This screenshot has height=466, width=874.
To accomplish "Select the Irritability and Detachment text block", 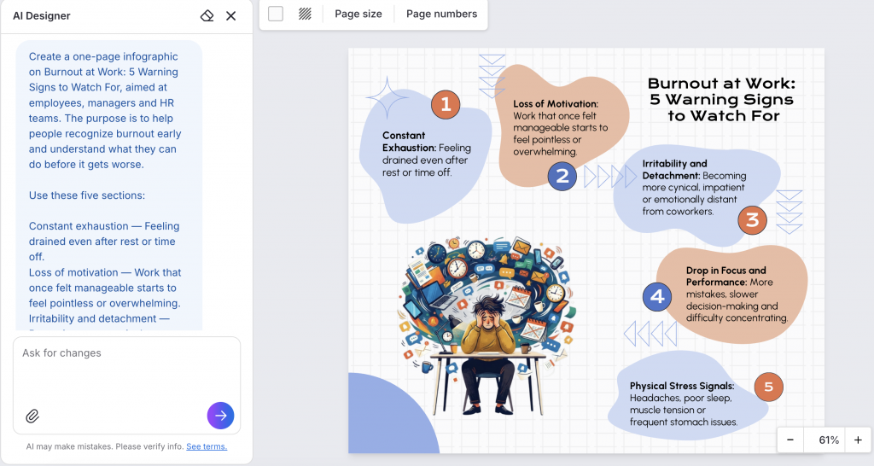I will tap(695, 187).
